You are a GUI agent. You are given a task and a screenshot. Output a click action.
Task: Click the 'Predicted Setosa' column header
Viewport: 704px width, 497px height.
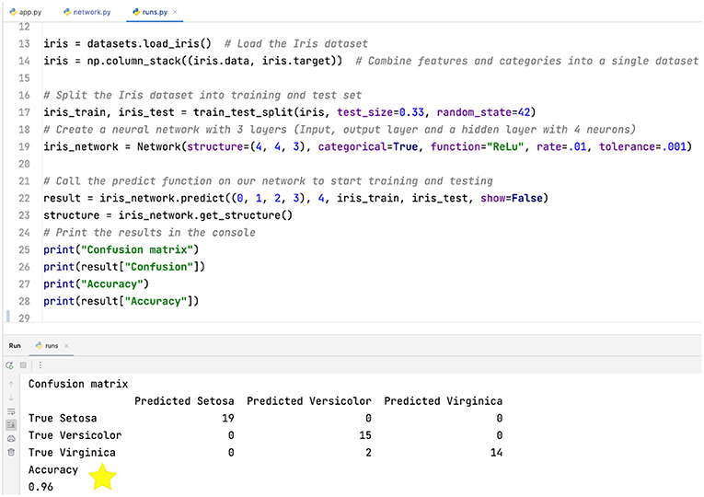click(x=184, y=401)
